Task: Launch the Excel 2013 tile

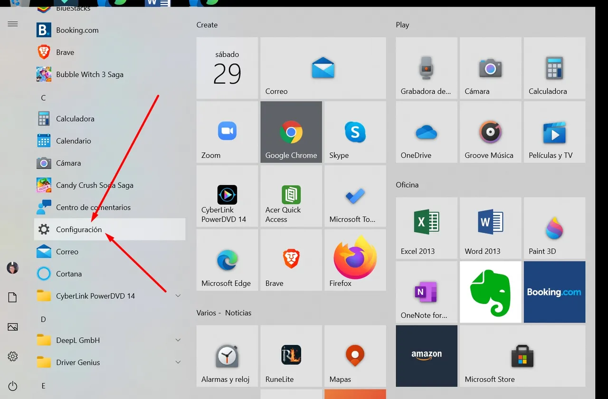Action: click(427, 228)
